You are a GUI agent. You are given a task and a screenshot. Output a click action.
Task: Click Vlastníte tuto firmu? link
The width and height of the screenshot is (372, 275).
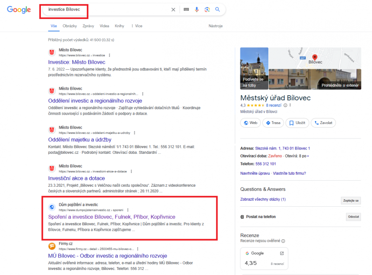click(x=289, y=173)
